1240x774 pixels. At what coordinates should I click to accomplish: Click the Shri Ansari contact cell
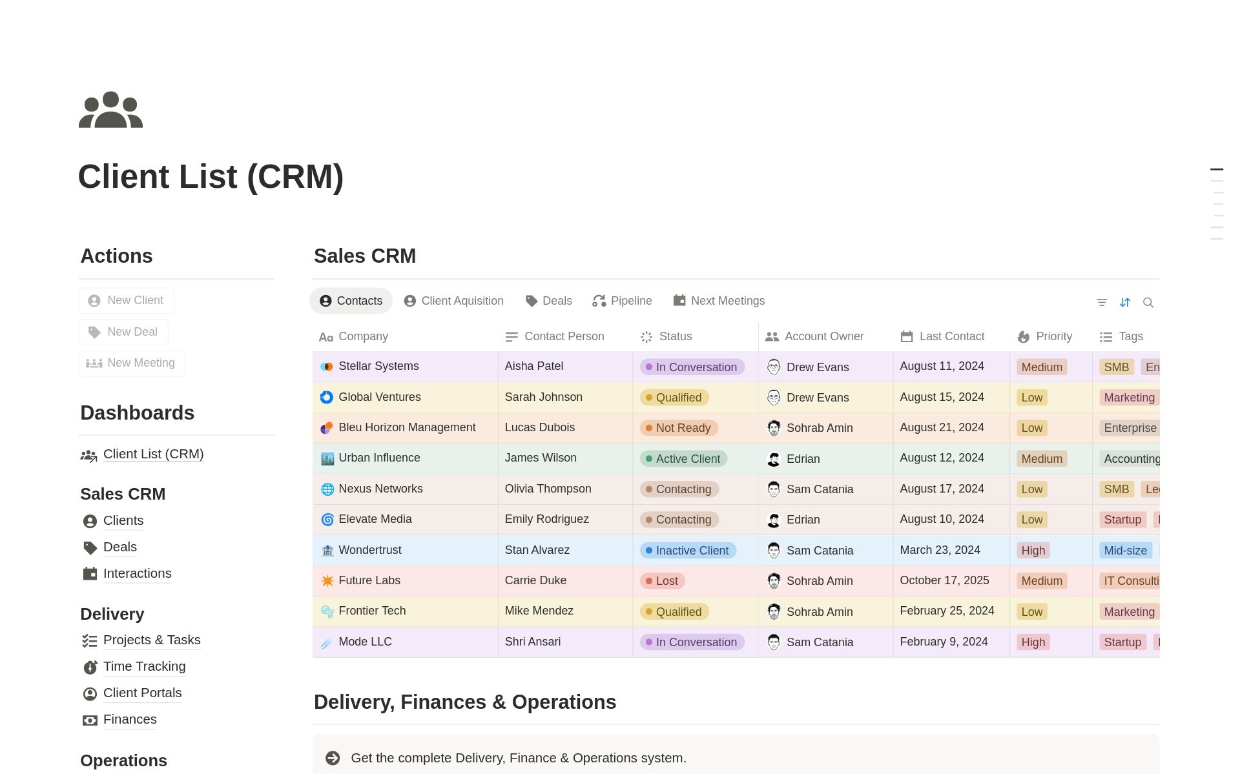(x=565, y=642)
